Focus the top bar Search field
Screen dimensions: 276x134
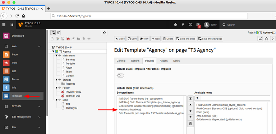click(247, 25)
